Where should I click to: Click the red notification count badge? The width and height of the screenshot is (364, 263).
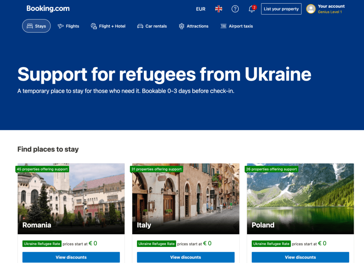point(254,7)
